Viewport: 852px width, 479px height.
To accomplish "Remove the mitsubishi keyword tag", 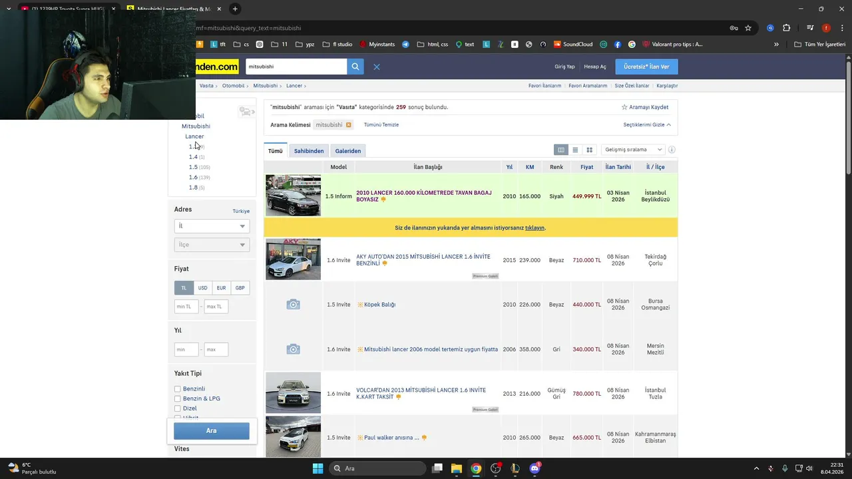I will pos(348,125).
